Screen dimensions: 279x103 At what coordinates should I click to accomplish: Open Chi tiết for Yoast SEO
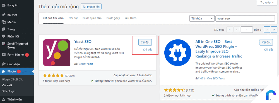click(147, 49)
